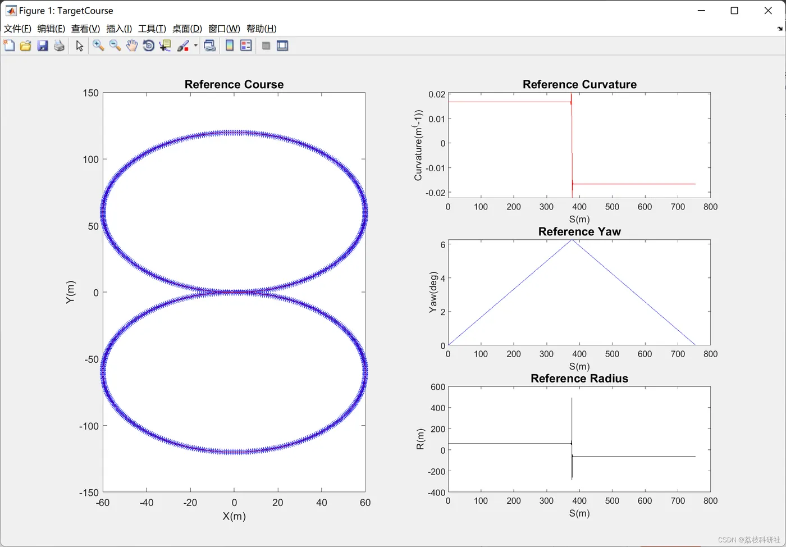Activate the Brush data tool

183,45
